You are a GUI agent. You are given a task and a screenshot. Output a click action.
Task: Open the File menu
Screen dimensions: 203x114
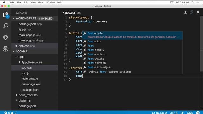pos(19,2)
